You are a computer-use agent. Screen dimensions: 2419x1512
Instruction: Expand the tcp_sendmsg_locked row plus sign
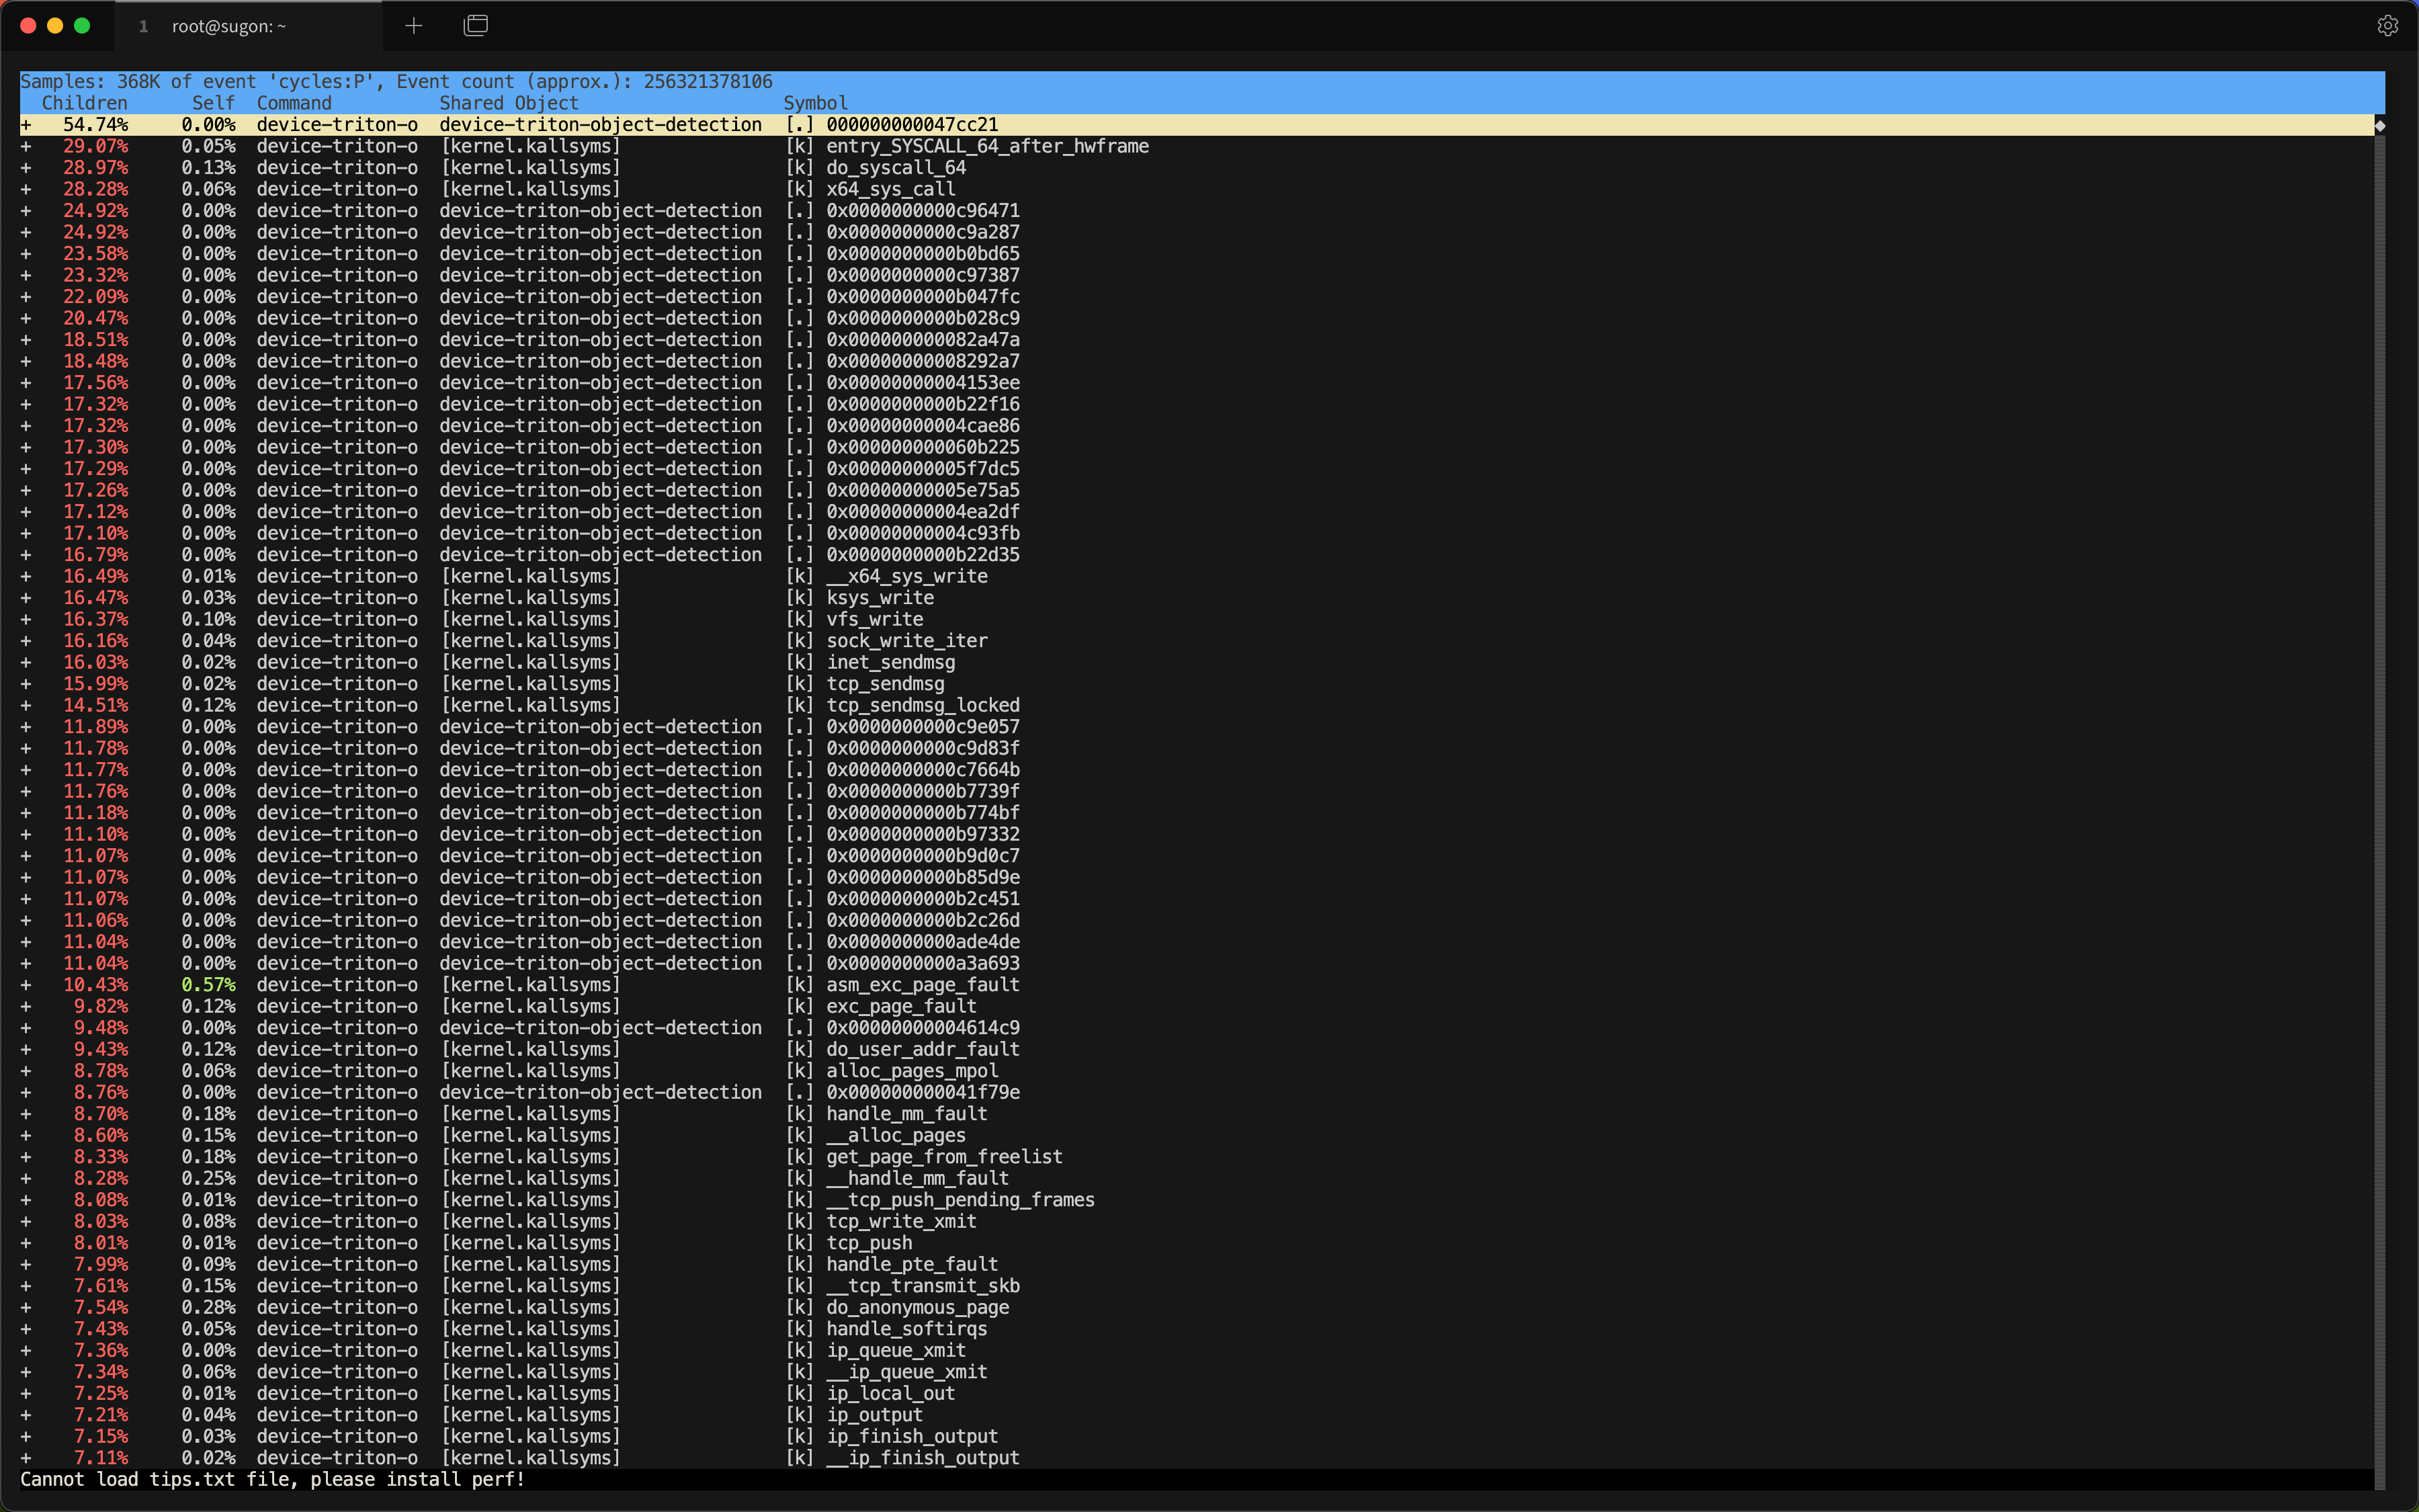point(26,705)
